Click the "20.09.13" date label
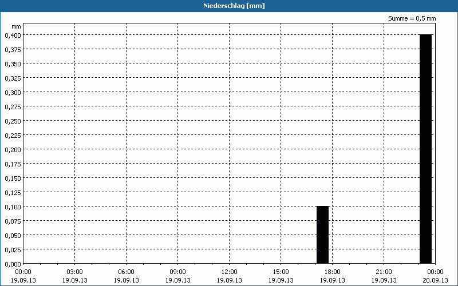 coord(435,280)
